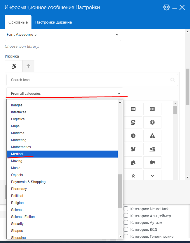Pick the TTY phone icon
The height and width of the screenshot is (243, 190).
click(133, 122)
